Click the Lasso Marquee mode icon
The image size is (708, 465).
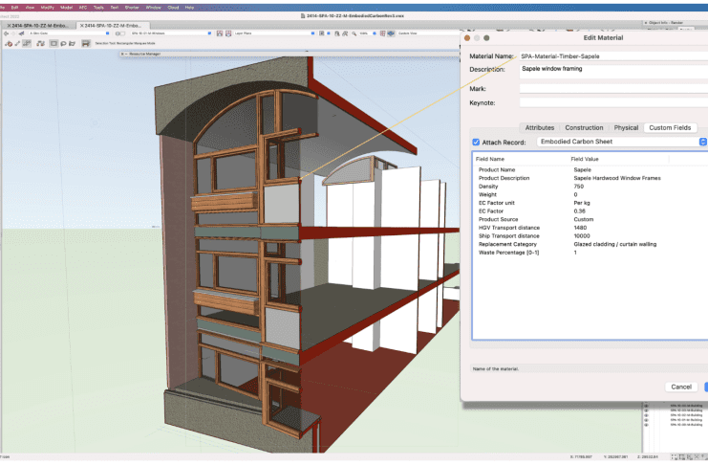(63, 43)
